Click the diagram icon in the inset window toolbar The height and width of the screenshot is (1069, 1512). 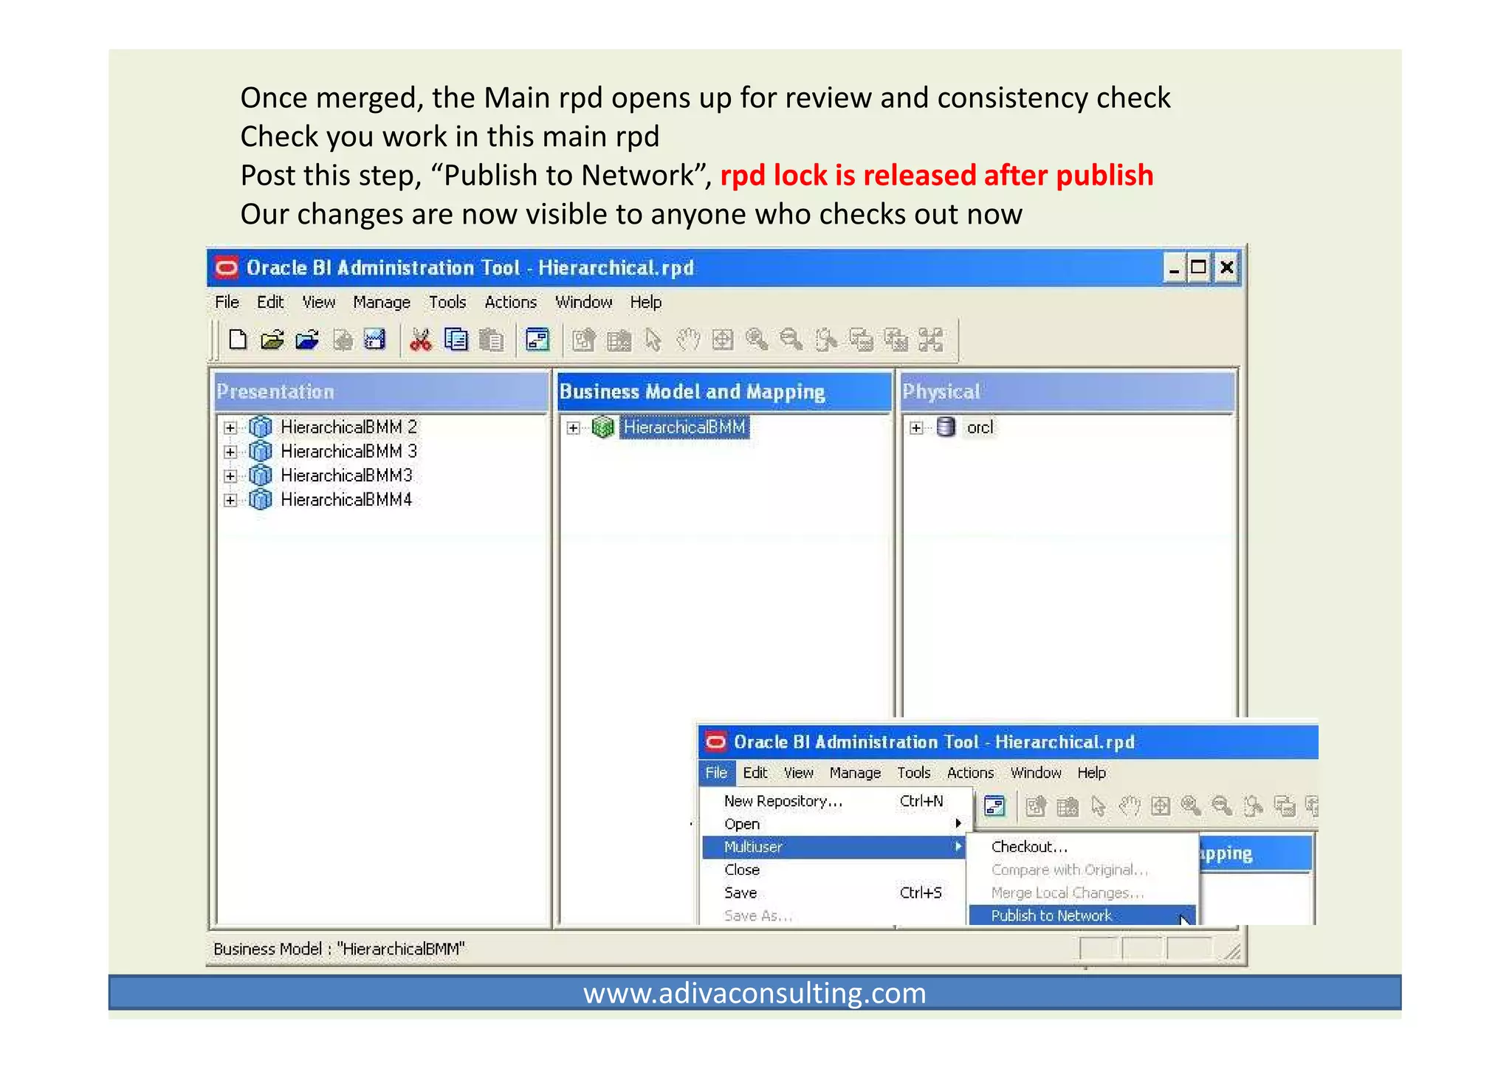994,805
